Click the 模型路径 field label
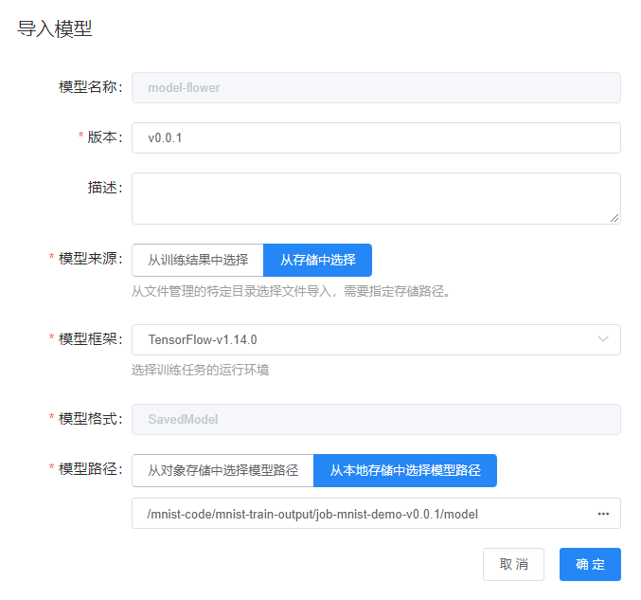The width and height of the screenshot is (641, 600). point(90,469)
